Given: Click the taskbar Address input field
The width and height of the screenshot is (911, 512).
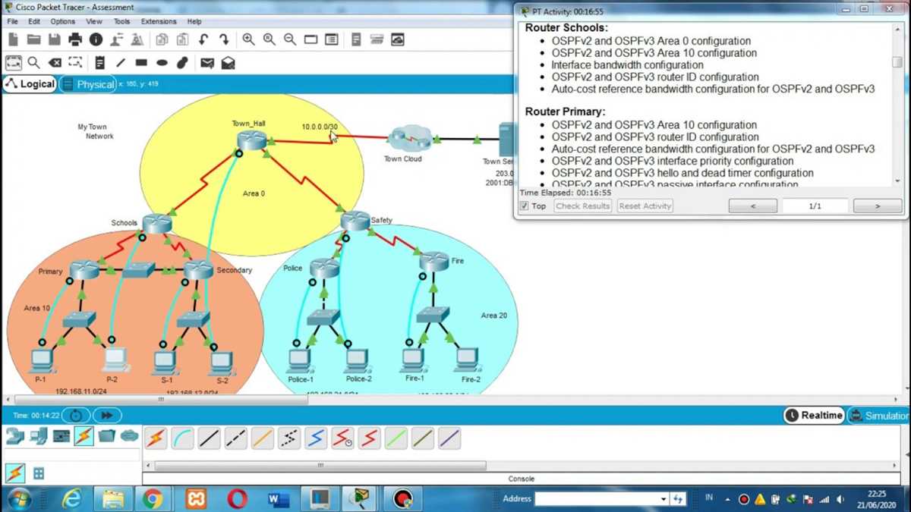Looking at the screenshot, I should [x=597, y=499].
